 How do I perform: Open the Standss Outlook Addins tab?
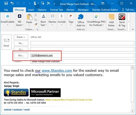pyautogui.click(x=105, y=10)
